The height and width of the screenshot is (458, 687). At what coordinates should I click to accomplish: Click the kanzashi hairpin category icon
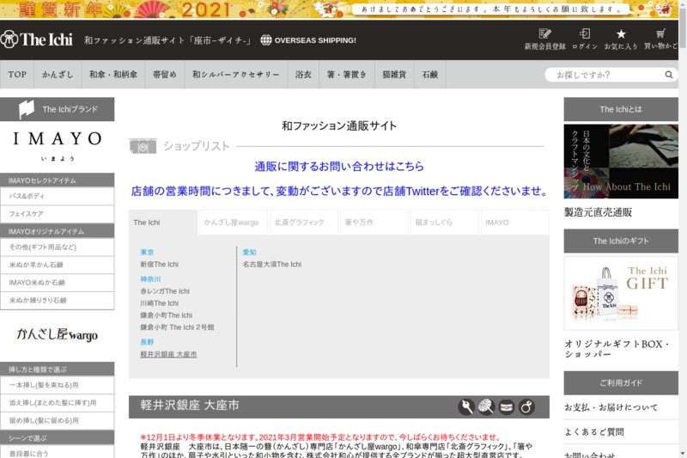tap(466, 406)
